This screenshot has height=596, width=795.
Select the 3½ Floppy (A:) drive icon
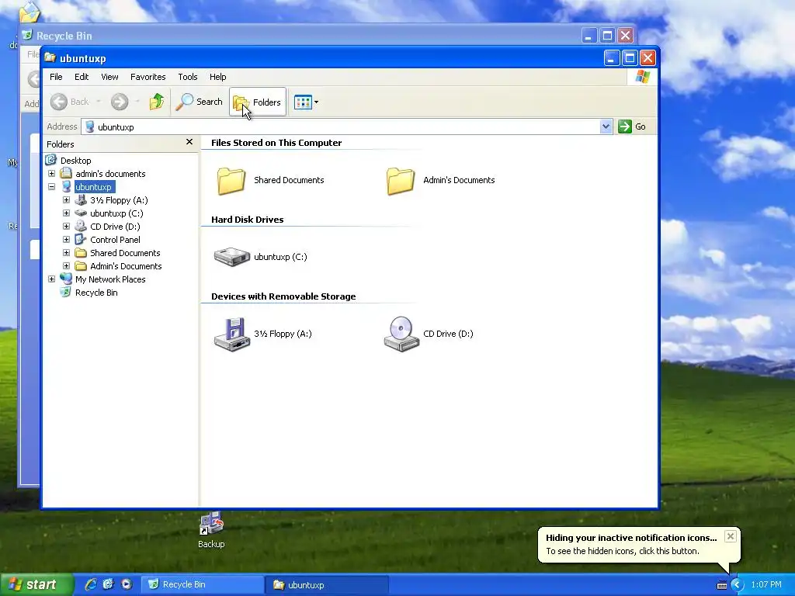pos(231,334)
